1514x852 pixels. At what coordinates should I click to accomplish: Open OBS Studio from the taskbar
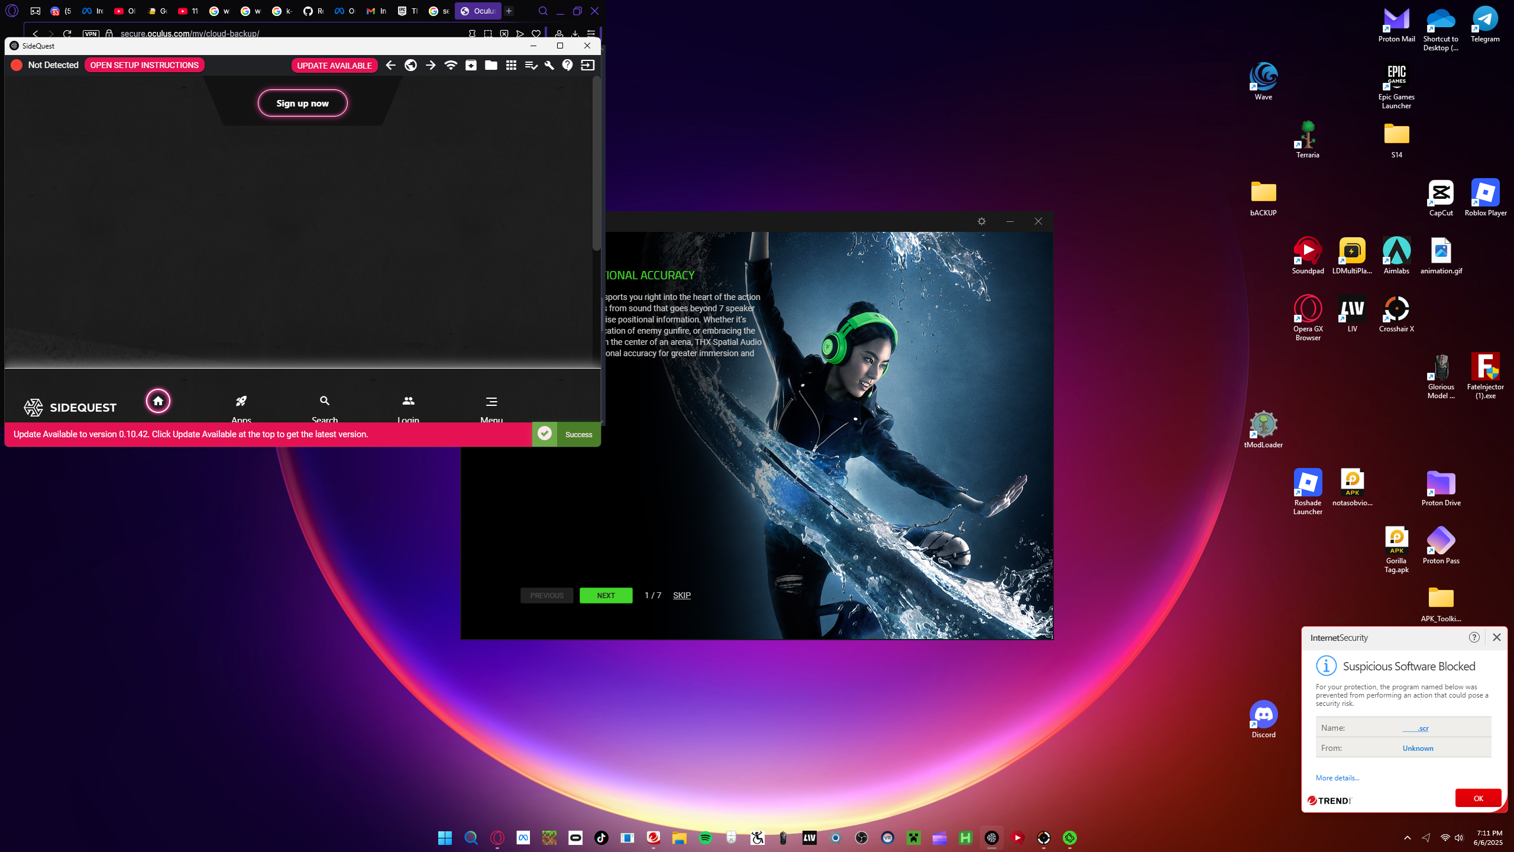(861, 838)
